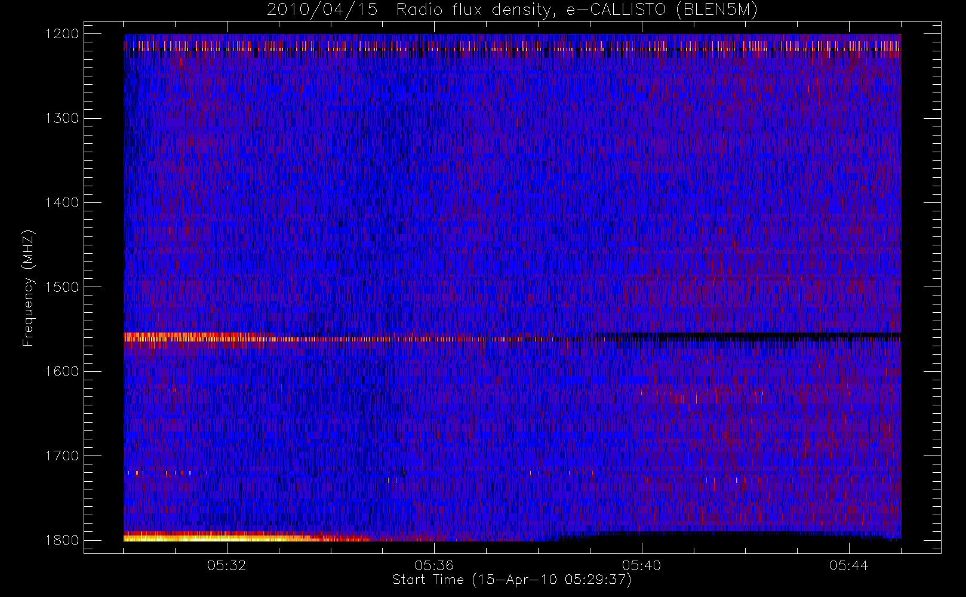Select the 1200 frequency tick label

point(62,34)
